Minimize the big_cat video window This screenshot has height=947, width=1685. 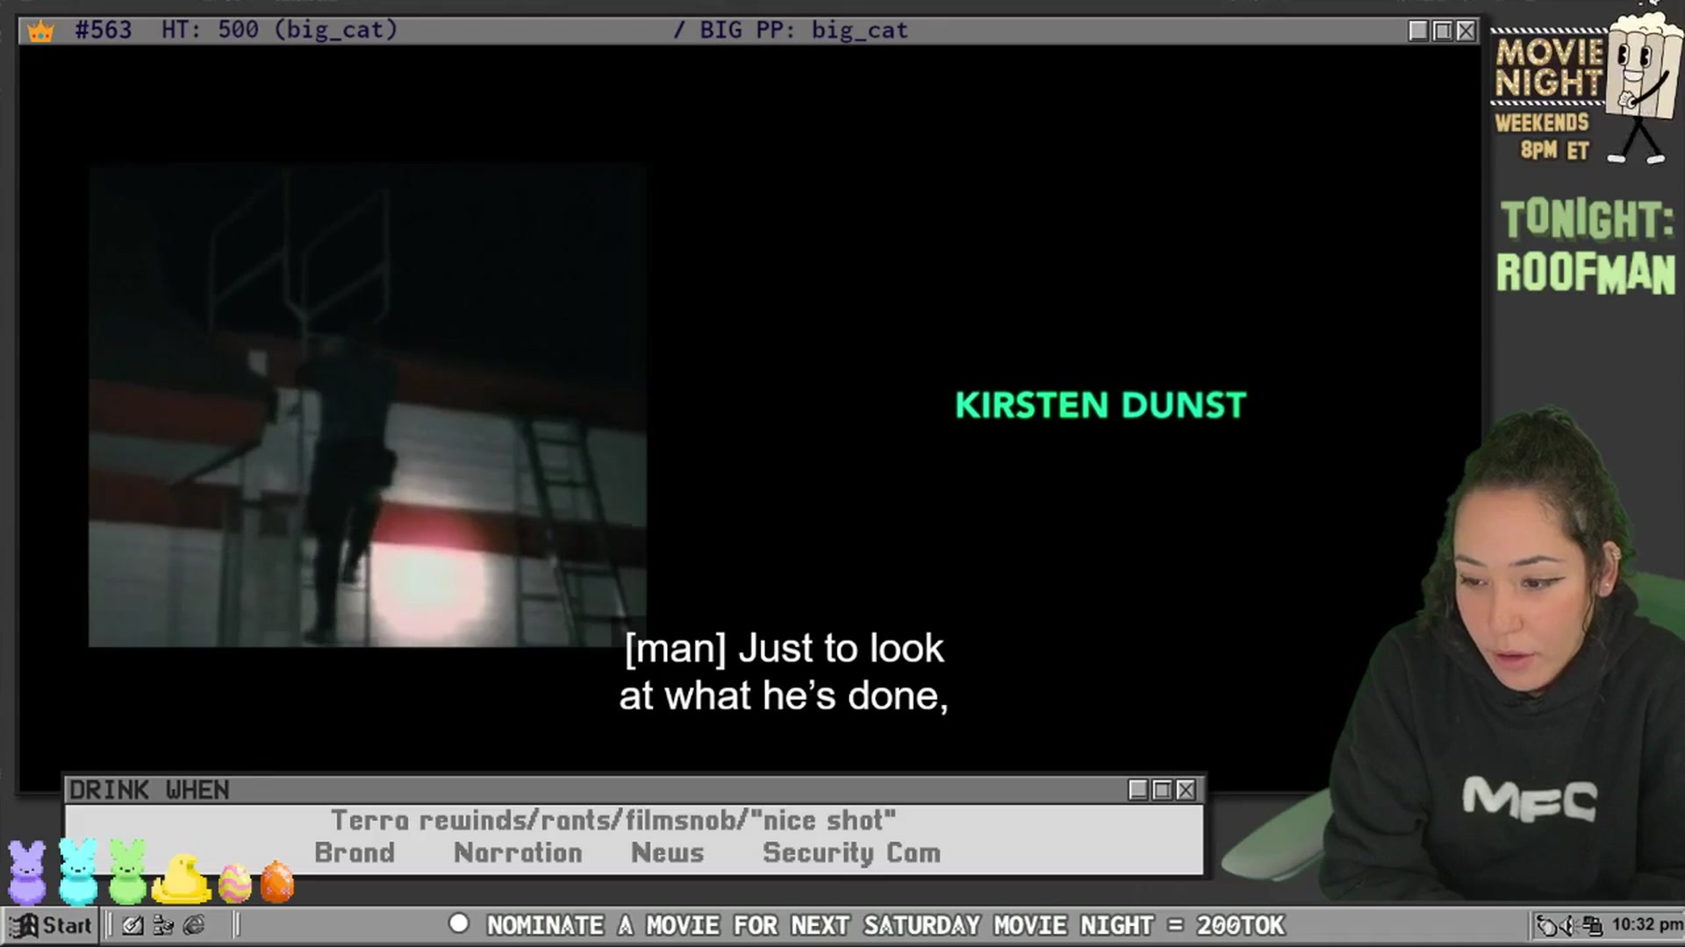tap(1418, 31)
